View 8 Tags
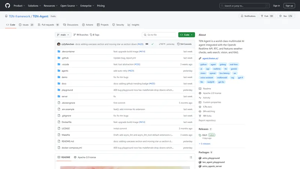Image resolution: width=300 pixels, height=169 pixels. click(x=95, y=35)
